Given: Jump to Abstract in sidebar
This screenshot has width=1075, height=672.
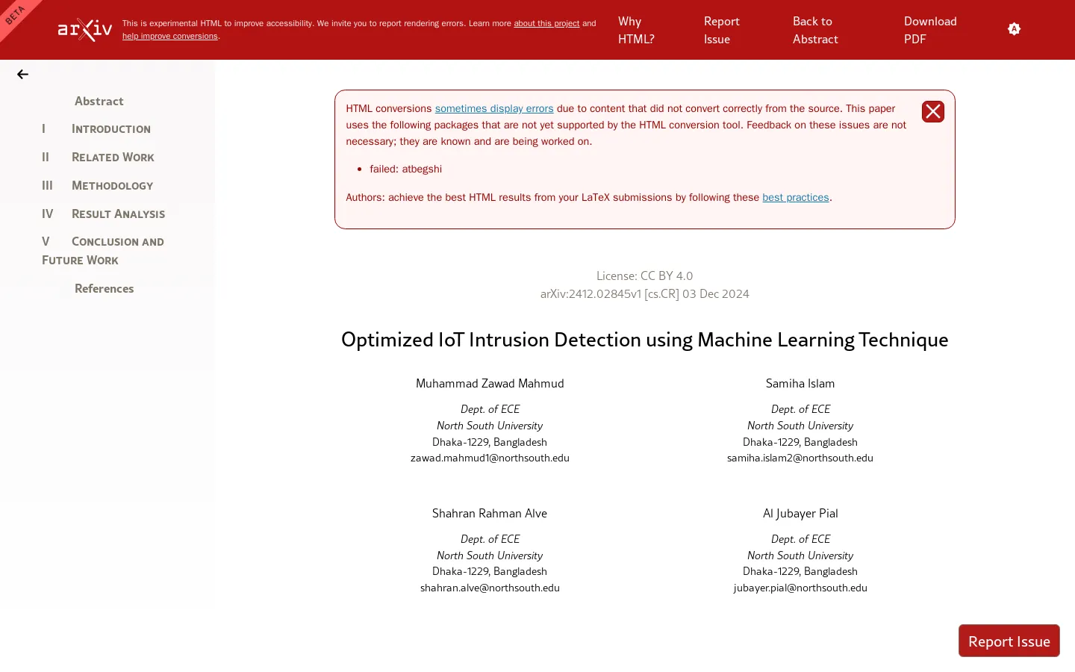Looking at the screenshot, I should pyautogui.click(x=99, y=102).
